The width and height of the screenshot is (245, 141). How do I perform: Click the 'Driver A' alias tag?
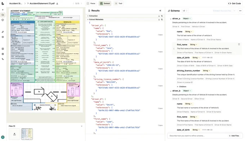176,27
